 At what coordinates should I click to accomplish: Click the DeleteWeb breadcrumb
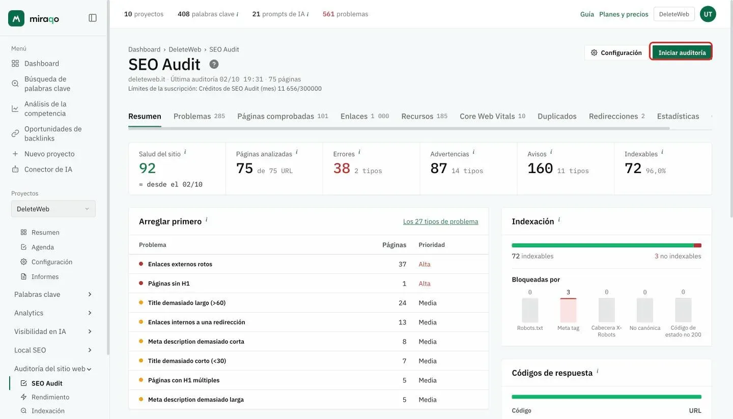coord(185,49)
